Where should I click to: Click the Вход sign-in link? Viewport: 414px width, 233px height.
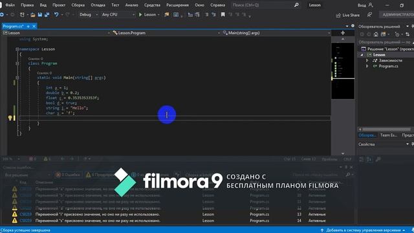(x=362, y=5)
